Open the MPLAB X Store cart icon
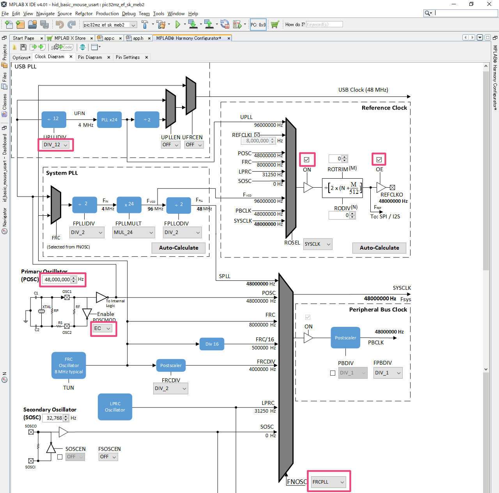Viewport: 499px width, 493px height. click(275, 25)
